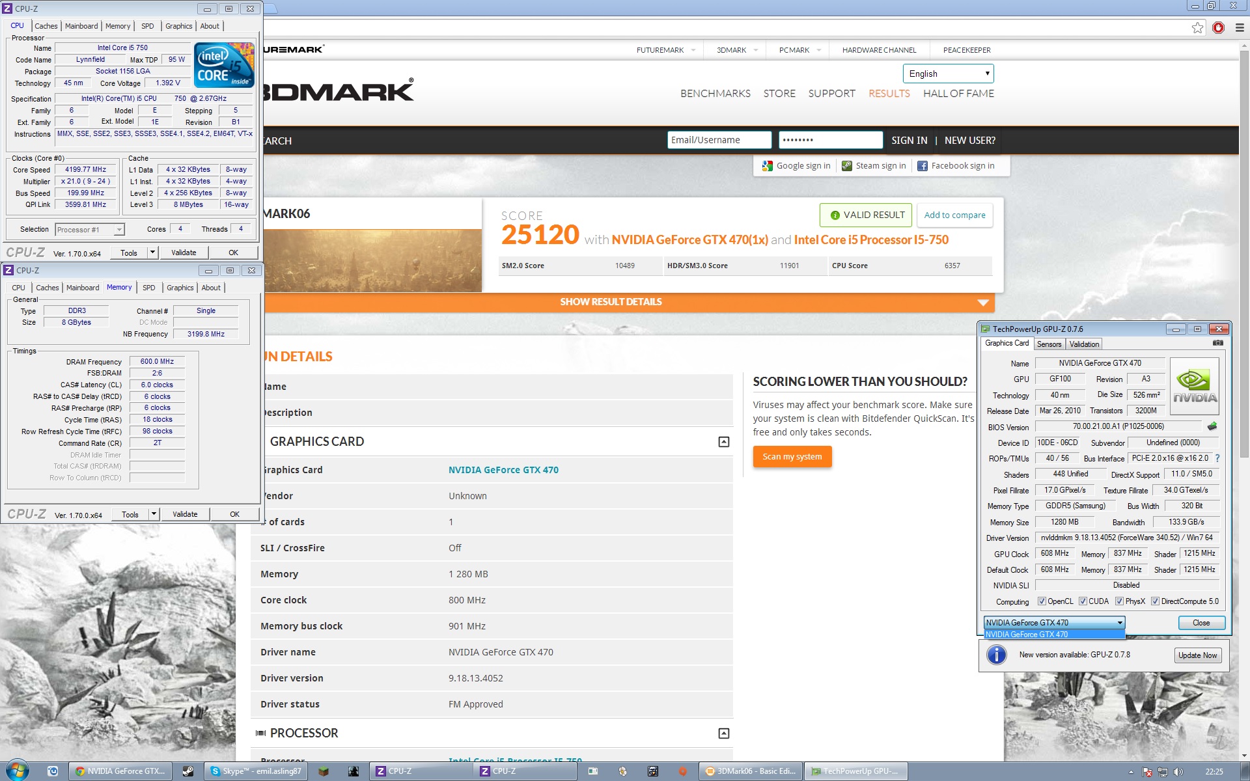Select NVIDIA GeForce GTX 470 dropdown list item
Image resolution: width=1250 pixels, height=781 pixels.
click(x=1054, y=635)
